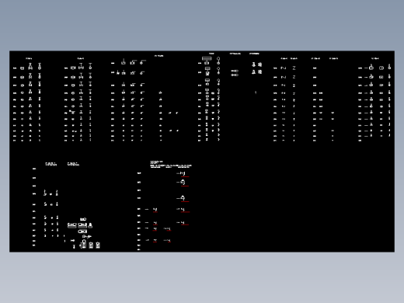Select the largest square-with-circle symbol at top right
The width and height of the screenshot is (404, 303).
381,68
